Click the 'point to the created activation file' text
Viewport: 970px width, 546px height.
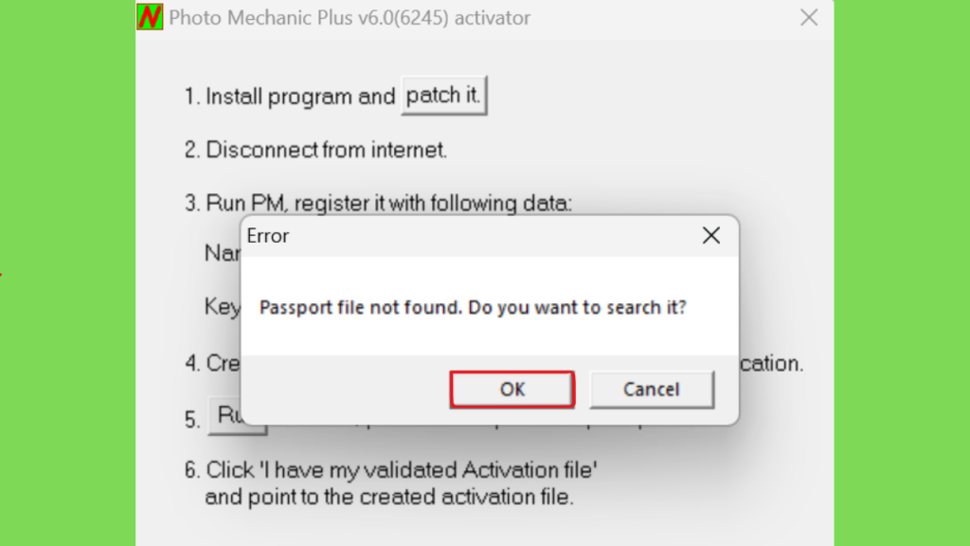pyautogui.click(x=389, y=497)
